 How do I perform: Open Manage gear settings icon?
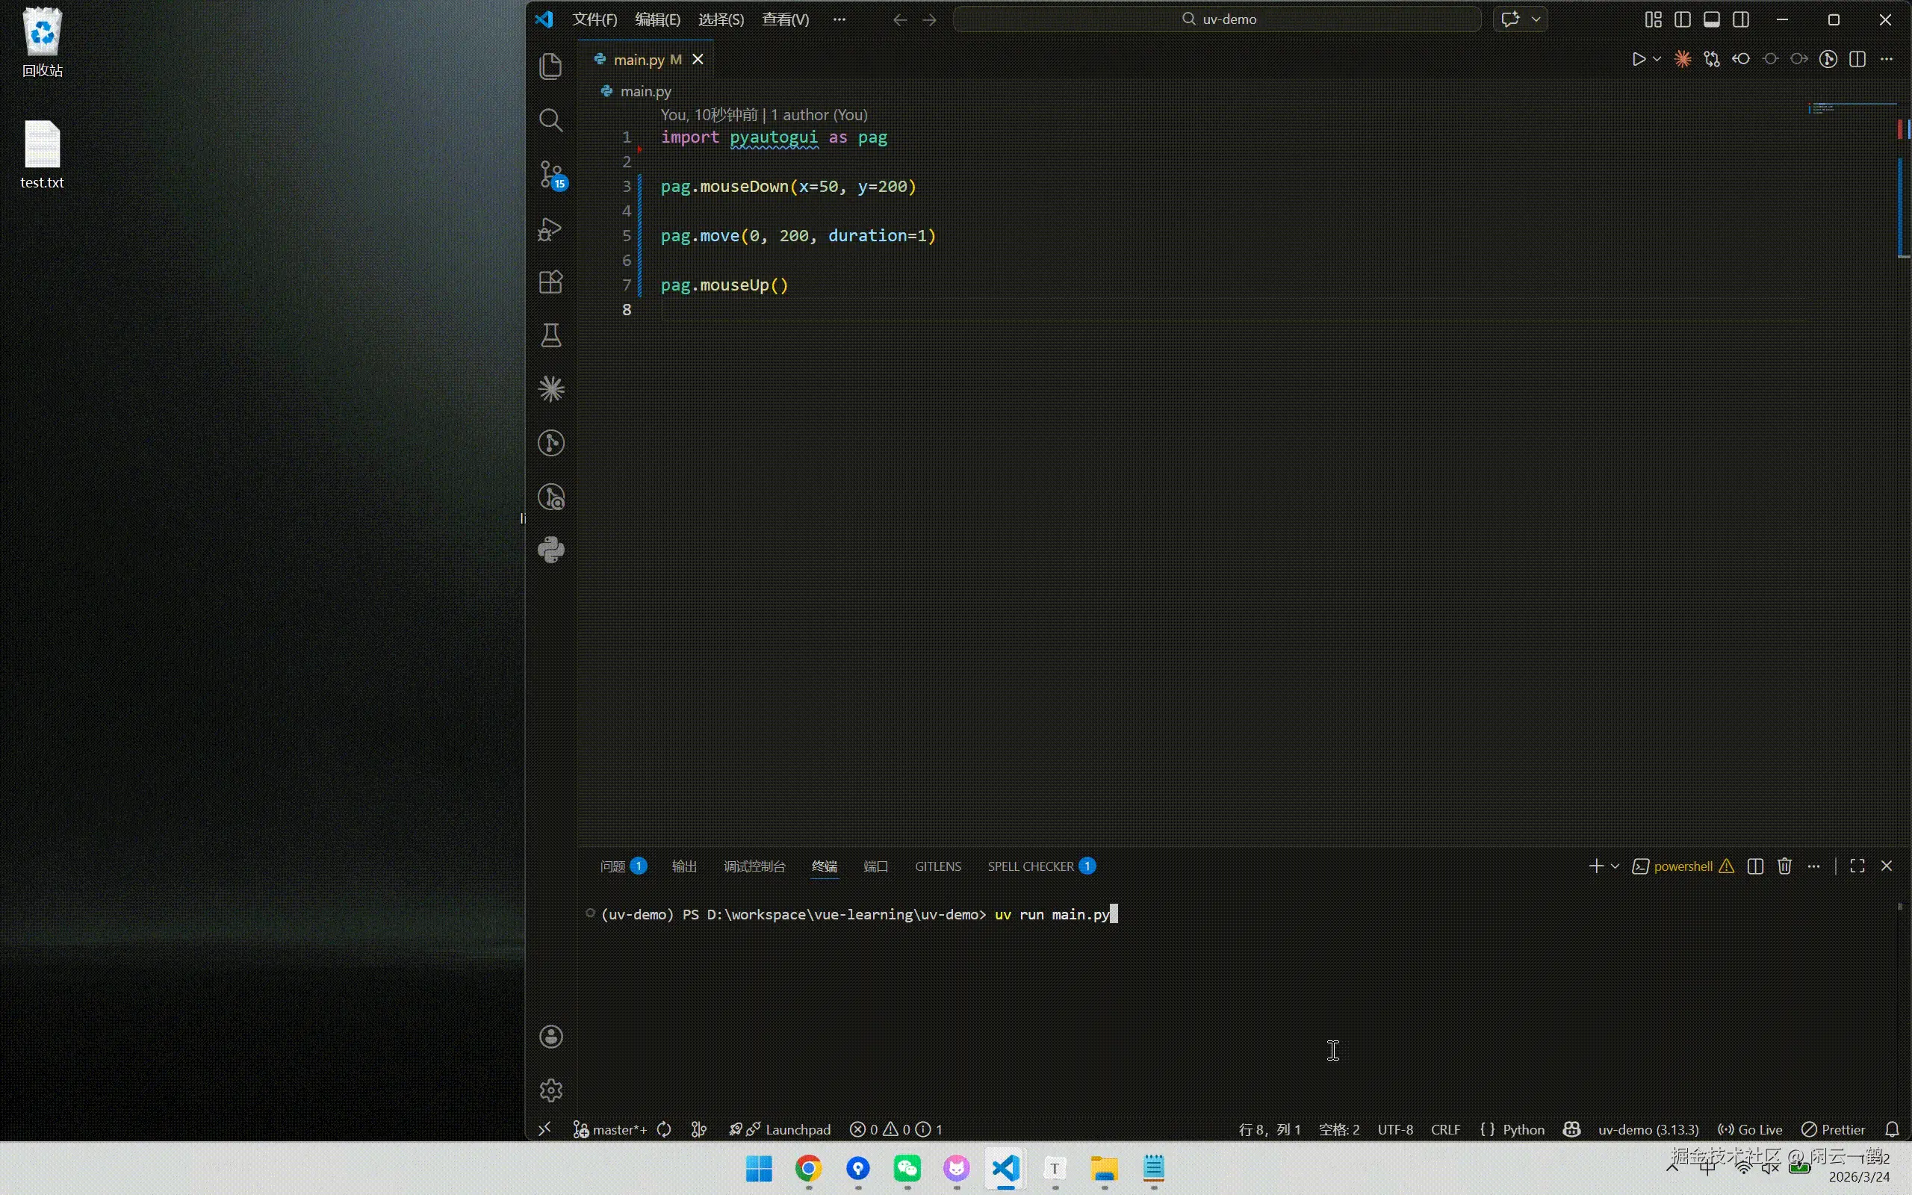[550, 1090]
